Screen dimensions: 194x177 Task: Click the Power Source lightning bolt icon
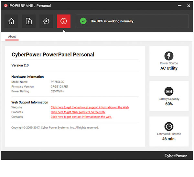coord(169,56)
